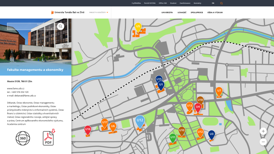Download the PDF document icon
The width and height of the screenshot is (274, 154).
(x=48, y=138)
